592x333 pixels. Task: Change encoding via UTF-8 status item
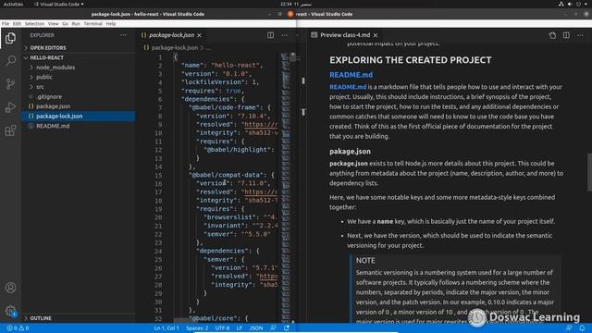click(x=222, y=328)
